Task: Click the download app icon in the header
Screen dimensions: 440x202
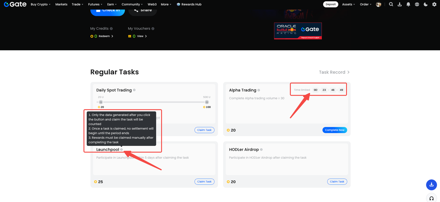Action: click(399, 4)
